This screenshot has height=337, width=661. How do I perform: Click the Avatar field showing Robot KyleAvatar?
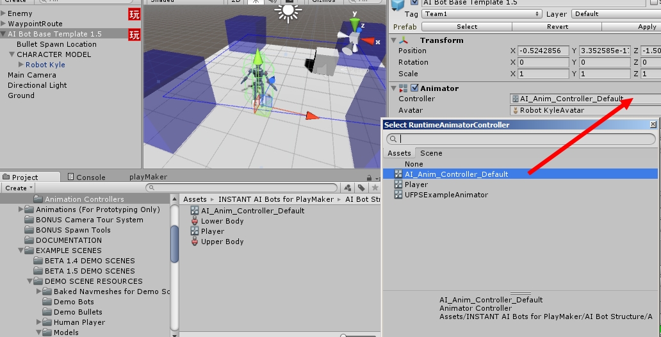click(585, 110)
